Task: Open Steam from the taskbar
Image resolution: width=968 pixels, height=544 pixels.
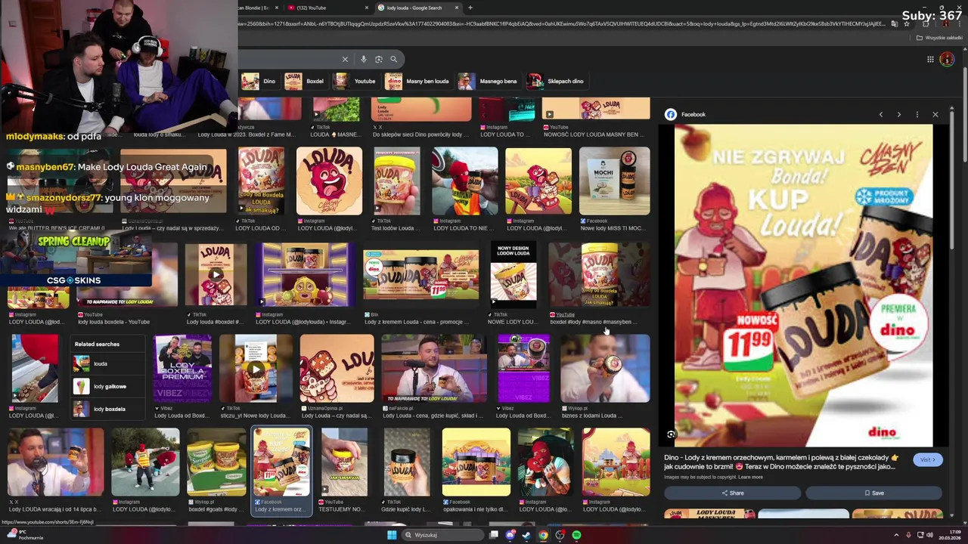Action: 527,535
